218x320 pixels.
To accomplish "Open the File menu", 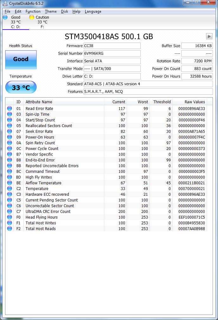I will [7, 11].
